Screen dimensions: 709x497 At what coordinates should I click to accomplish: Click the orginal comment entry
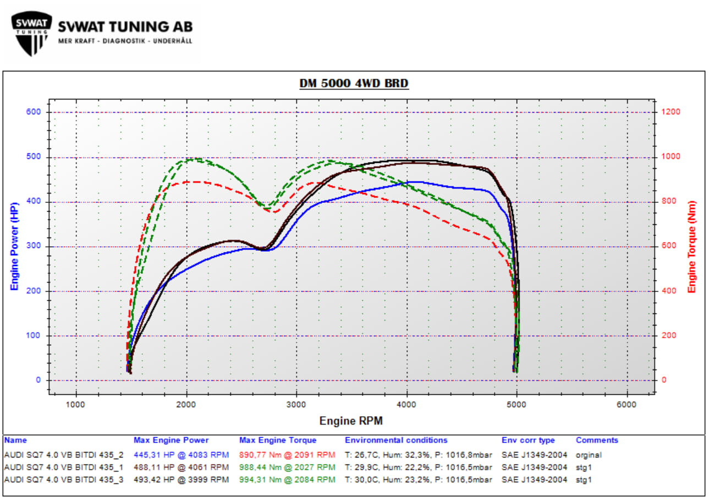[589, 455]
